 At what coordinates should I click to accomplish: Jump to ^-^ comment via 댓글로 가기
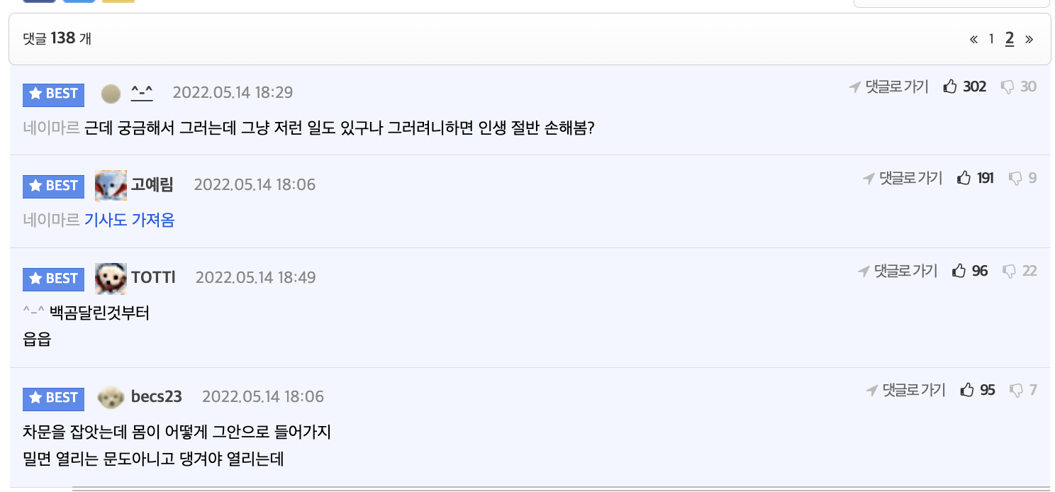click(890, 86)
